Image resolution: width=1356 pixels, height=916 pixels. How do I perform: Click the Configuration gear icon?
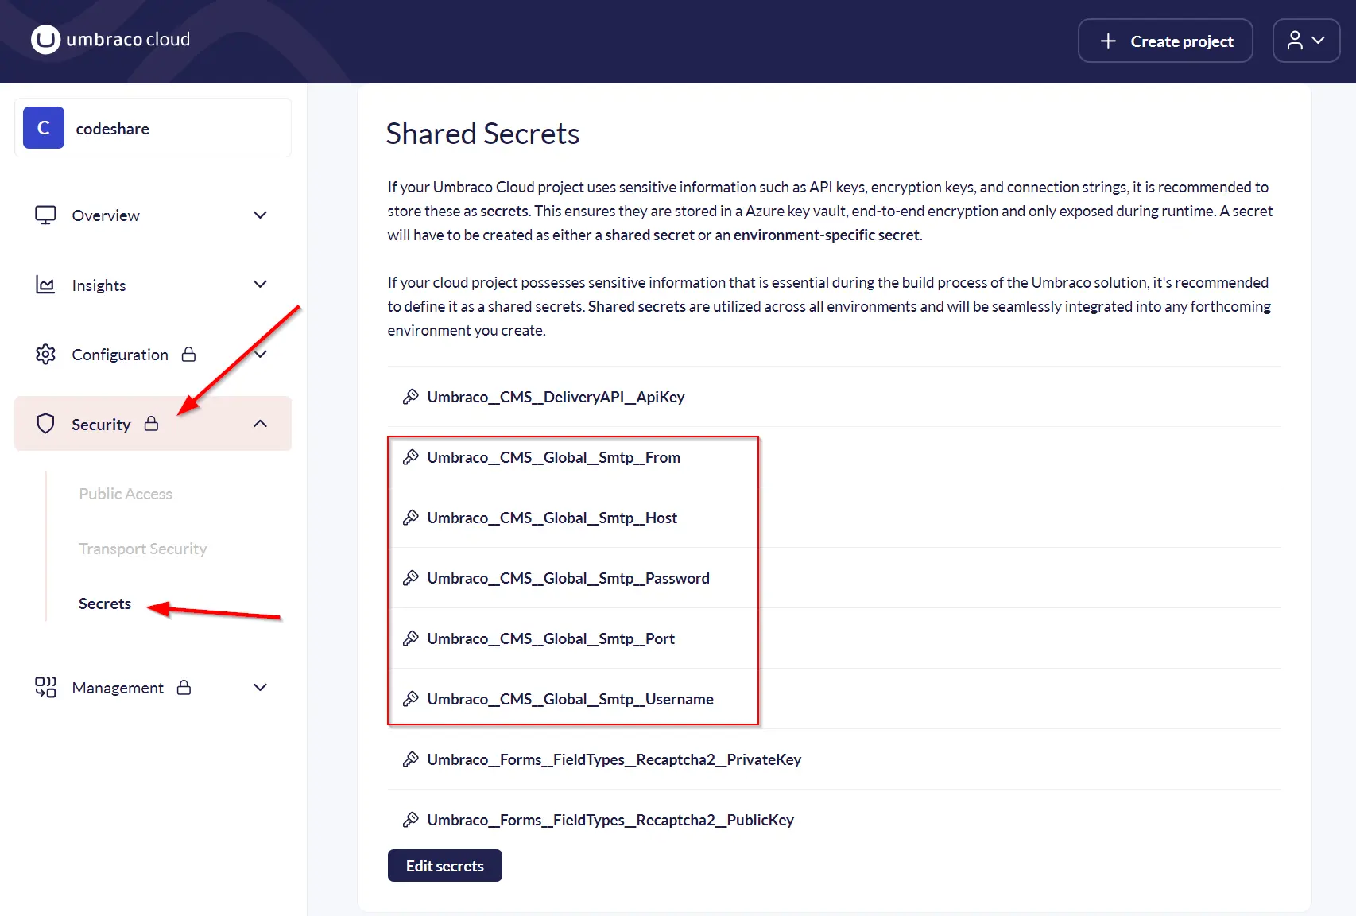point(45,355)
